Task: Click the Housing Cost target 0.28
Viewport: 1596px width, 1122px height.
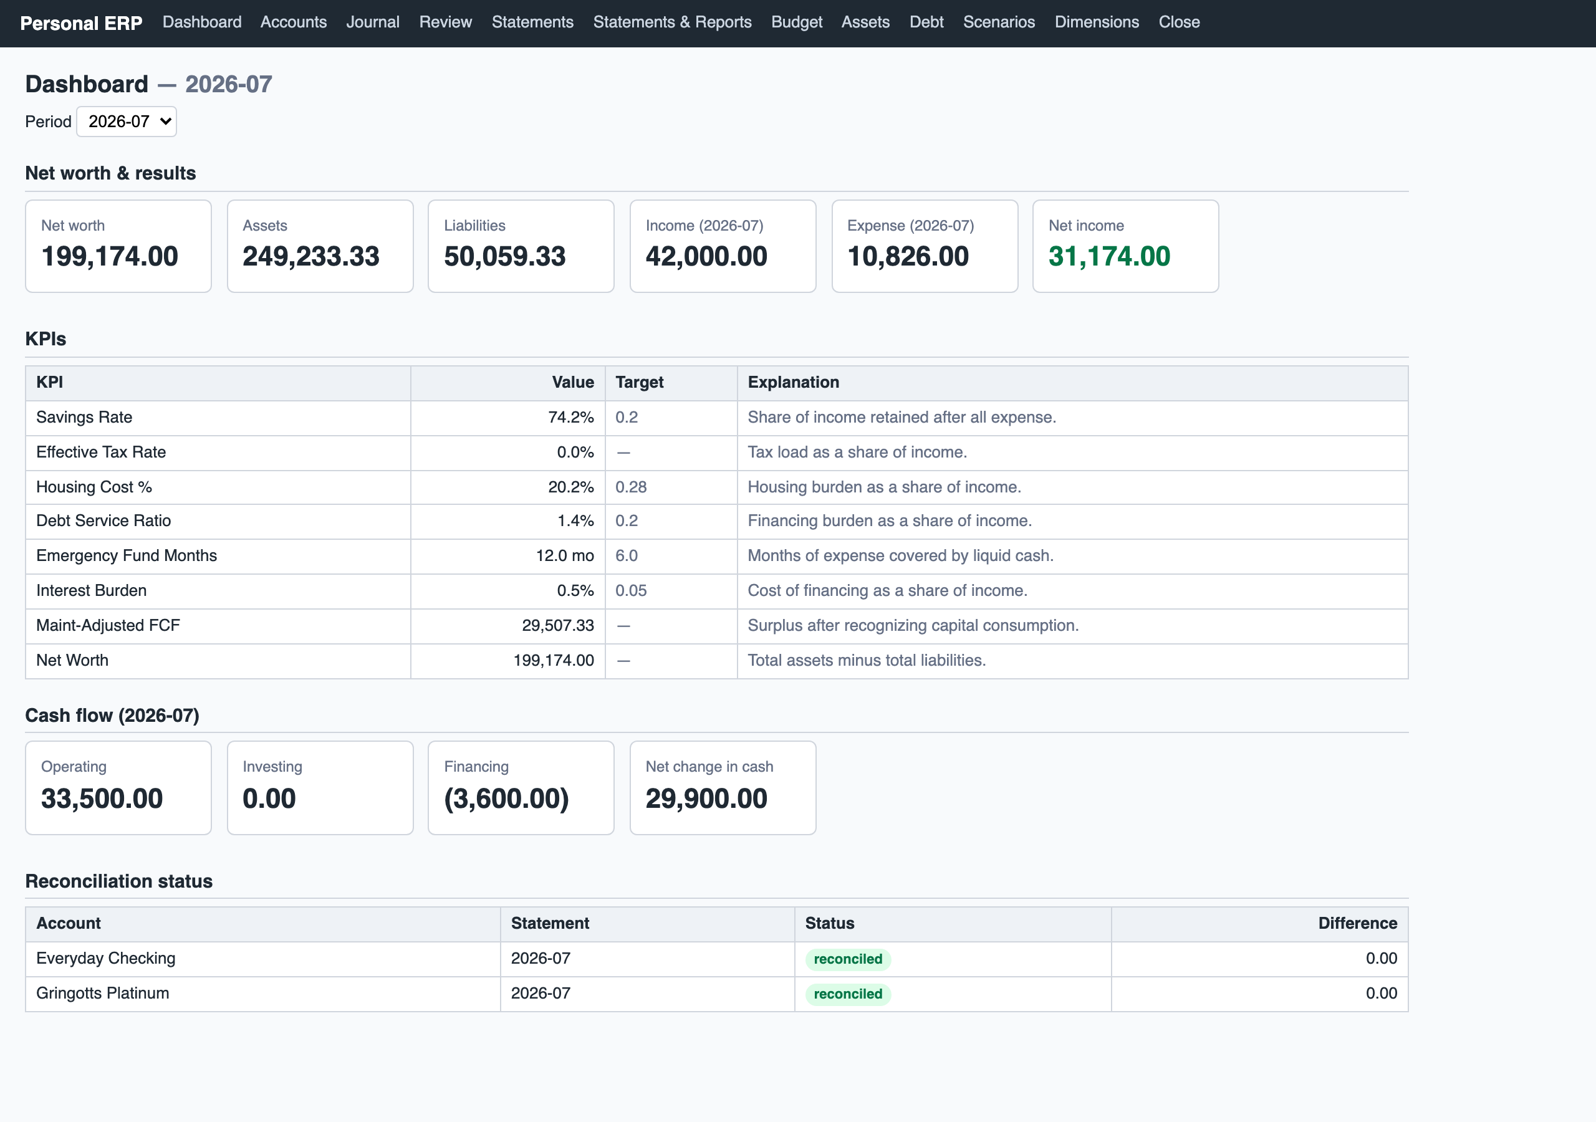Action: tap(630, 487)
